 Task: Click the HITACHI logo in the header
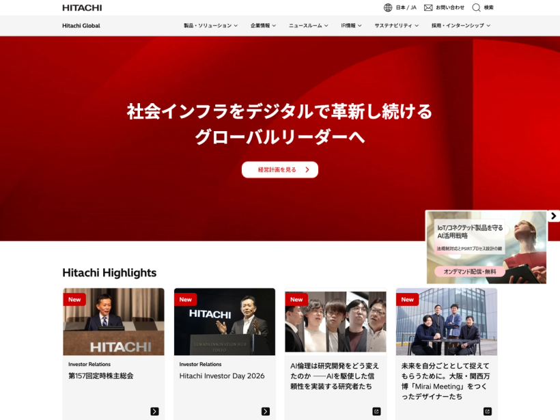point(82,8)
